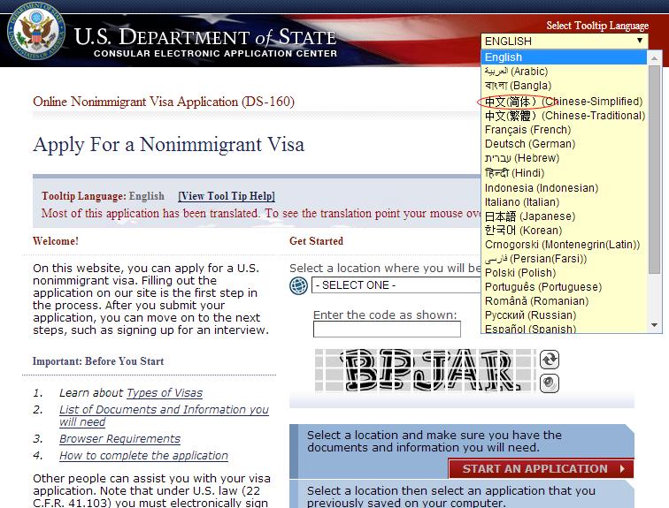
Task: Focus the captcha code input field
Action: click(x=387, y=329)
